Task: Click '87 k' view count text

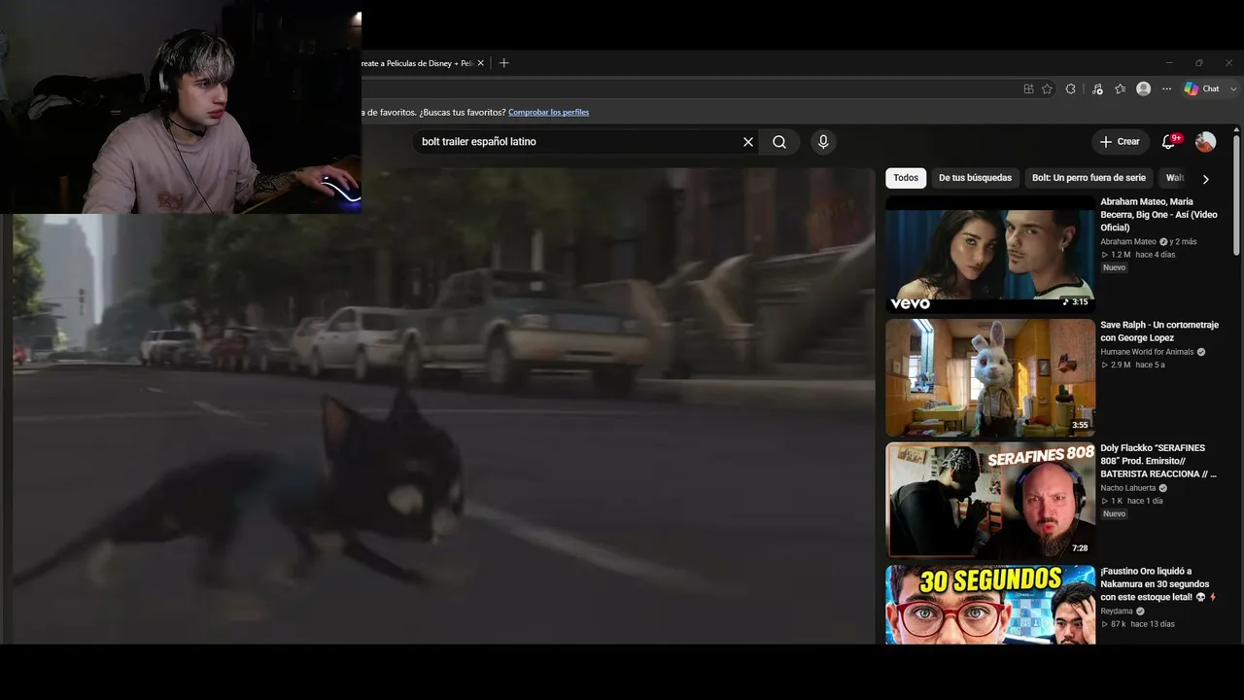Action: click(x=1118, y=624)
